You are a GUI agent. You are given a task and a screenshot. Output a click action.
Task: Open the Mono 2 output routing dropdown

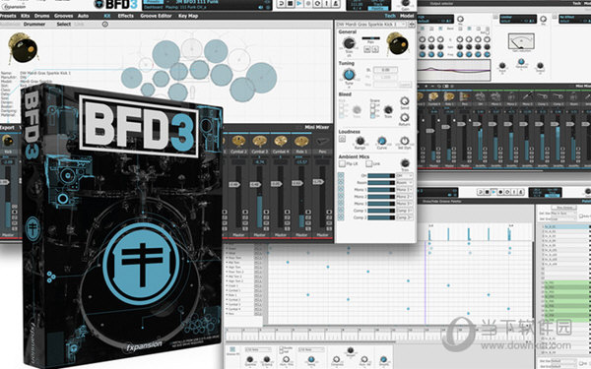(404, 197)
